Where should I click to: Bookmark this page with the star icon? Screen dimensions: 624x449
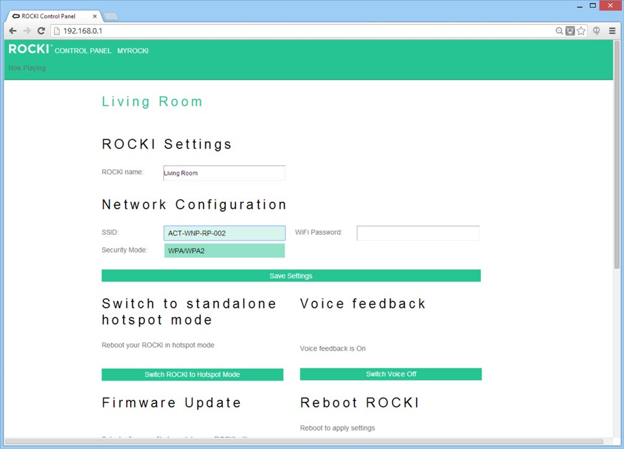[x=581, y=31]
